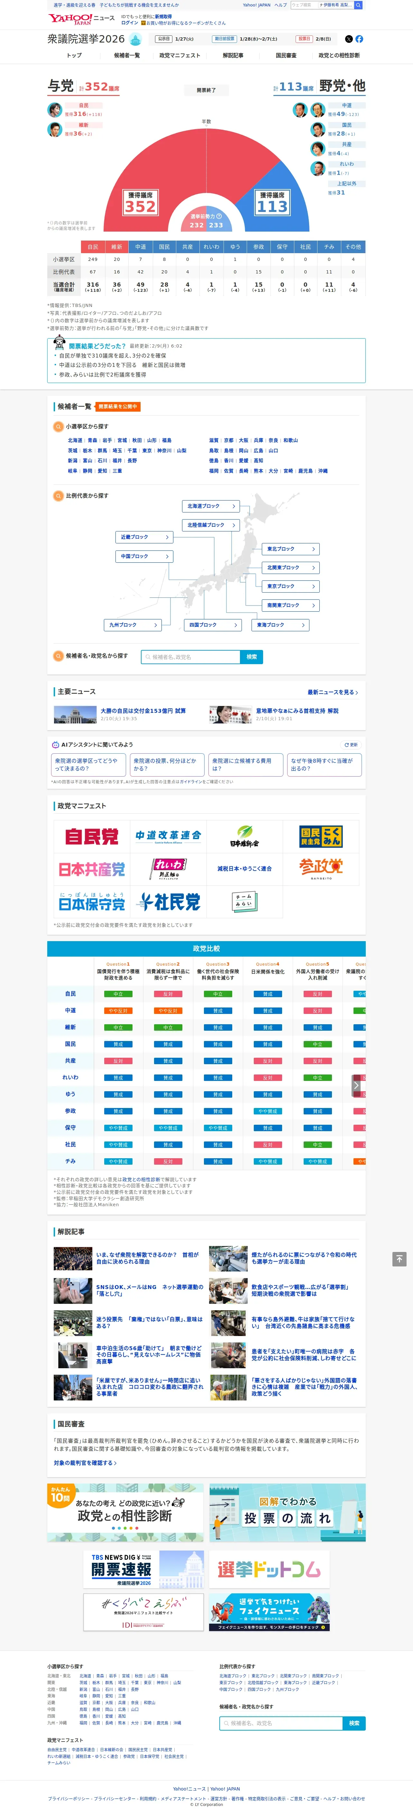This screenshot has height=1814, width=413.
Task: Expand 北海道ブロック button on the map
Action: [211, 506]
